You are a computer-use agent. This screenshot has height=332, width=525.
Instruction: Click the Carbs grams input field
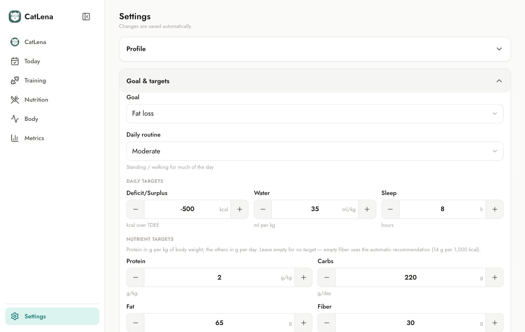(411, 277)
